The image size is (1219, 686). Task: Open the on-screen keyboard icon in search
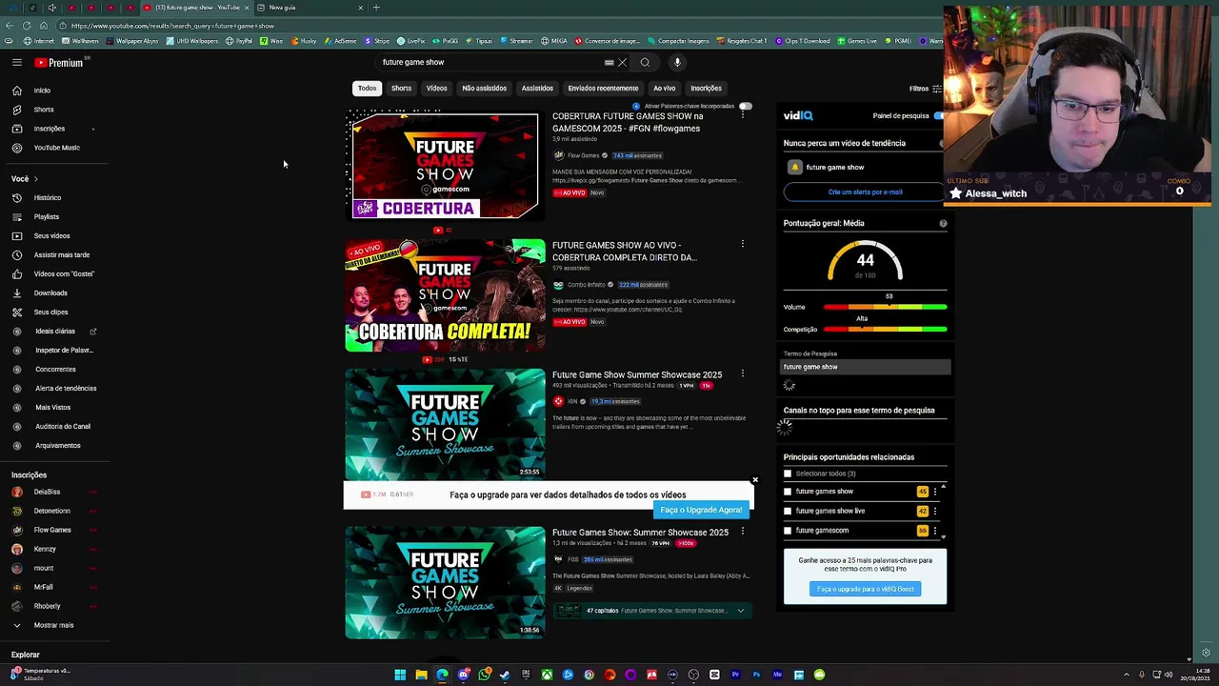click(609, 63)
